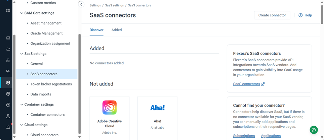Open the user profile icon
Viewport: 324px width, 140px height.
point(8,116)
